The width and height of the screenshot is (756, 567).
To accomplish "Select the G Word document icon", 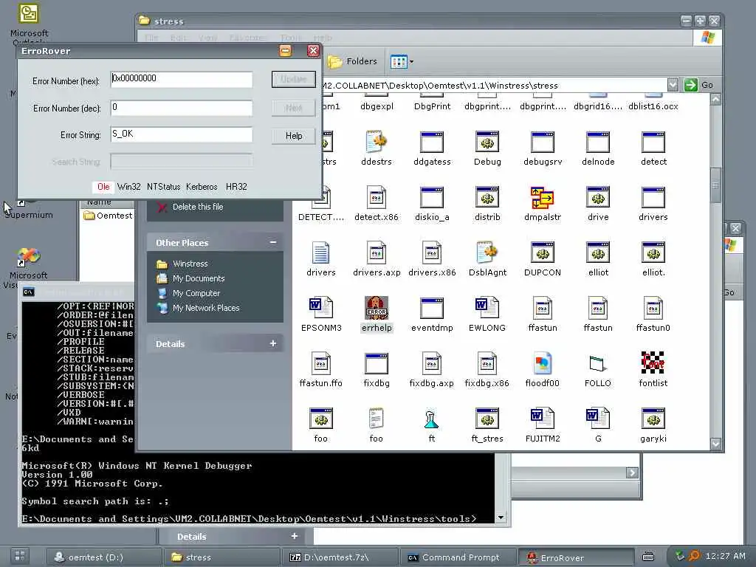I will click(x=597, y=419).
